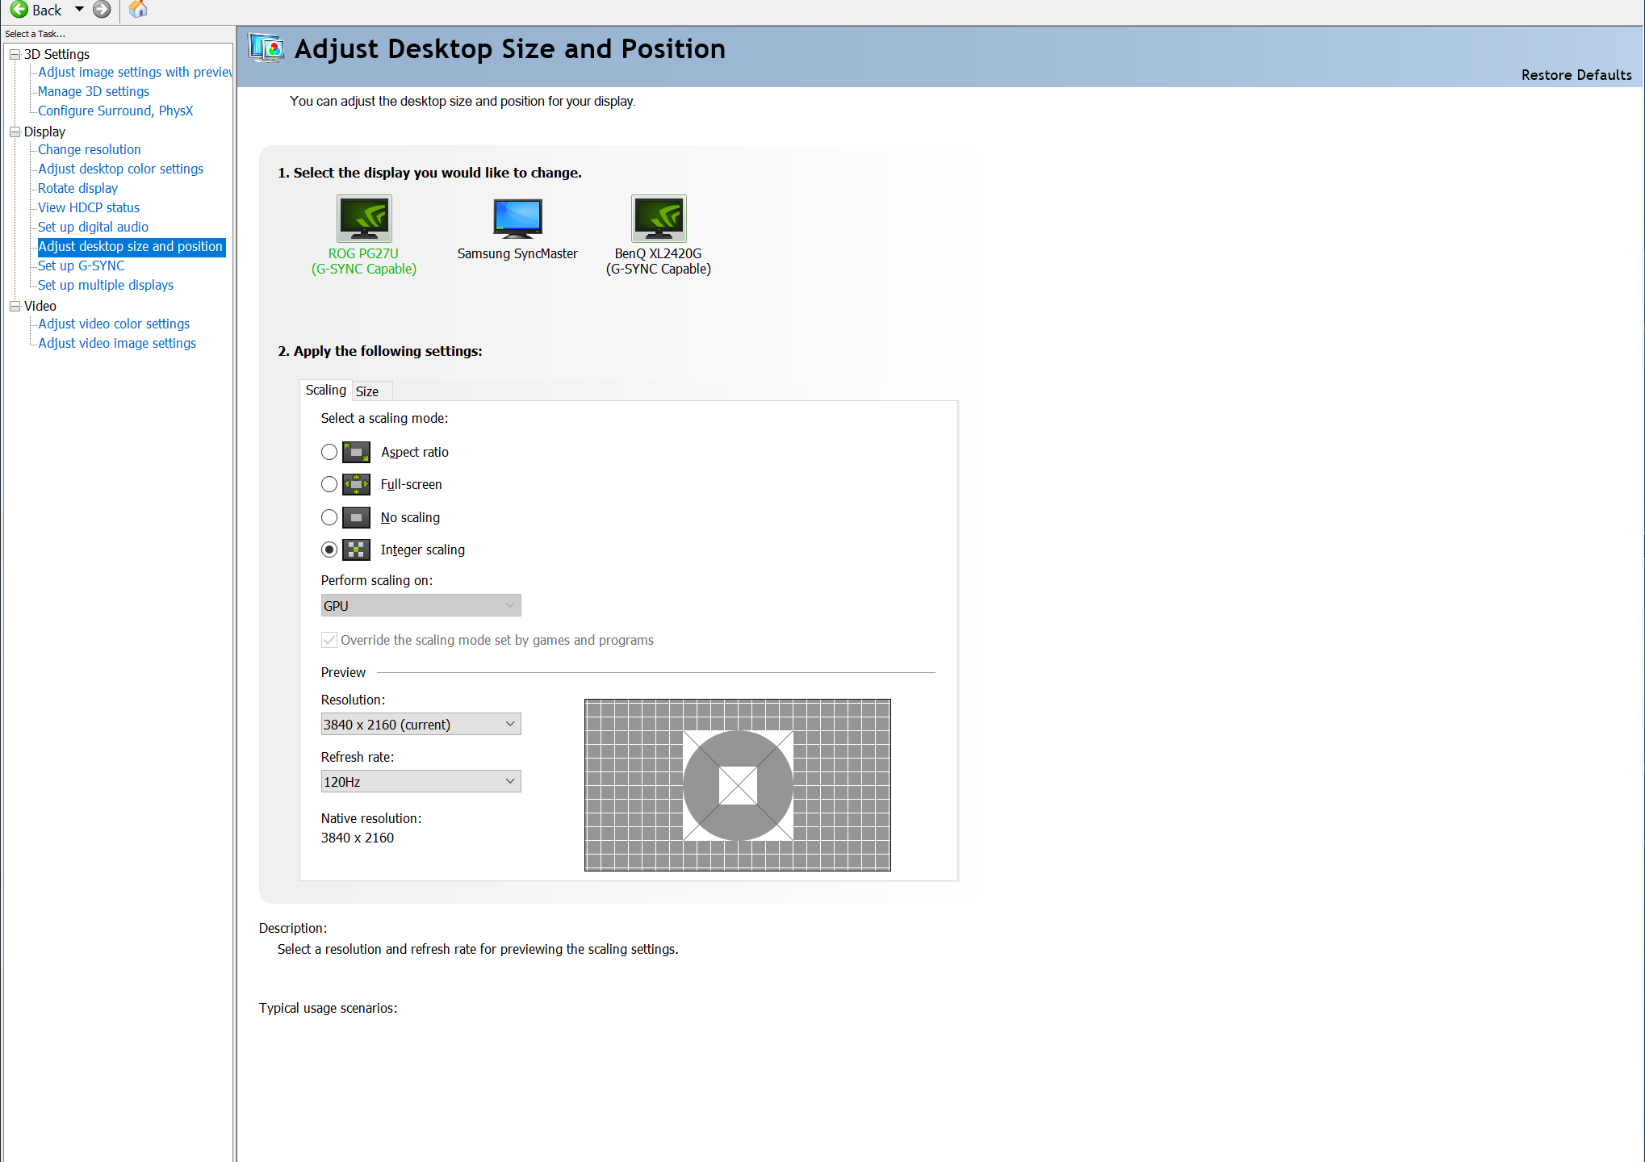
Task: Click the Samsung SyncMaster label text
Action: click(x=517, y=253)
